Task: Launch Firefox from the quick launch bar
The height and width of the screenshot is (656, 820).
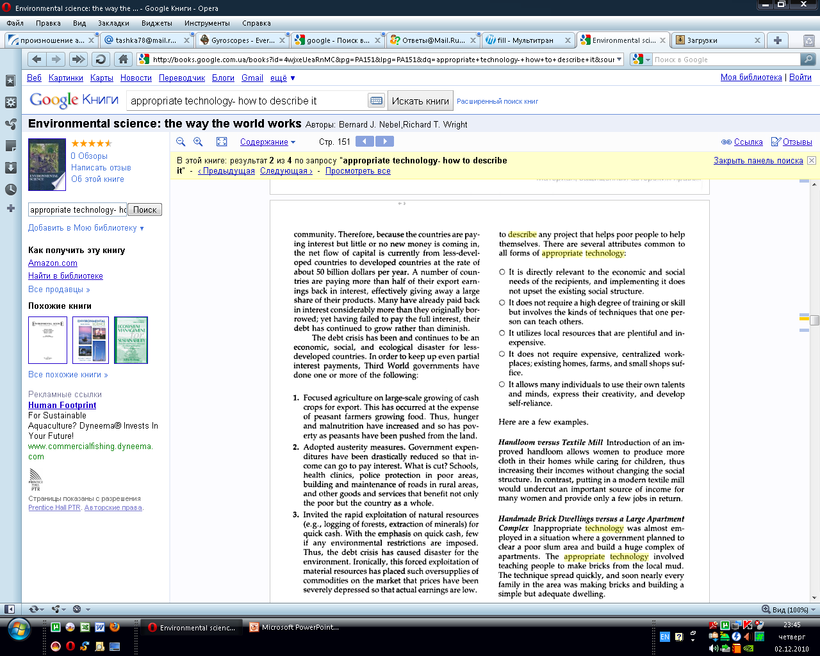Action: click(115, 627)
